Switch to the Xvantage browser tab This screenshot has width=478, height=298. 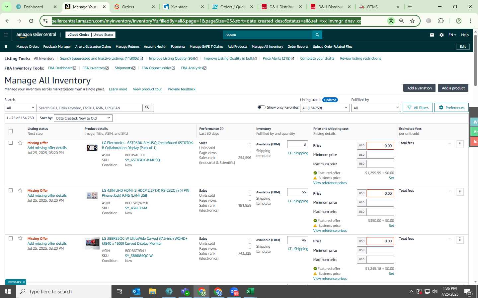[x=184, y=7]
